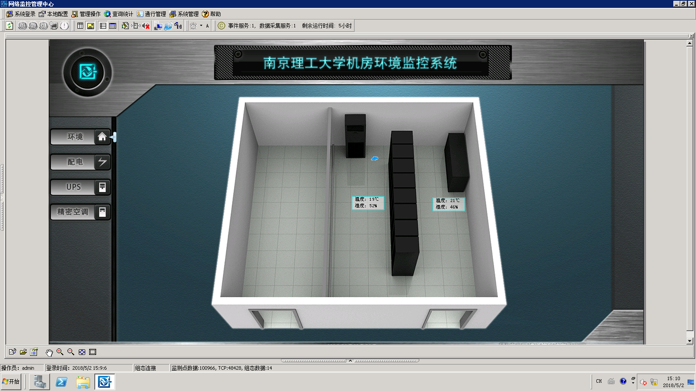Screen dimensions: 696x391
Task: Select the hand pan tool
Action: (x=49, y=352)
